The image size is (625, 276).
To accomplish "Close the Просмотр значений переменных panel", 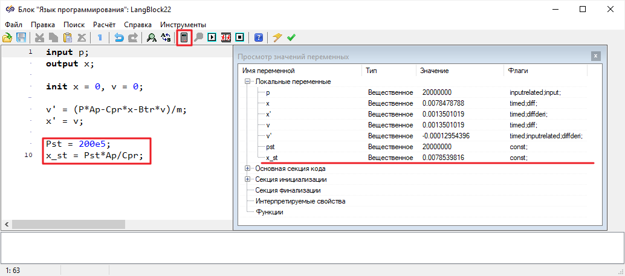I will coord(595,56).
